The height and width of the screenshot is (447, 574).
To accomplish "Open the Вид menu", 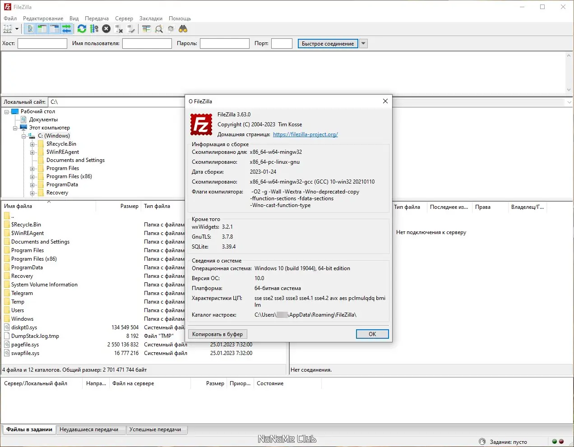I will tap(74, 18).
